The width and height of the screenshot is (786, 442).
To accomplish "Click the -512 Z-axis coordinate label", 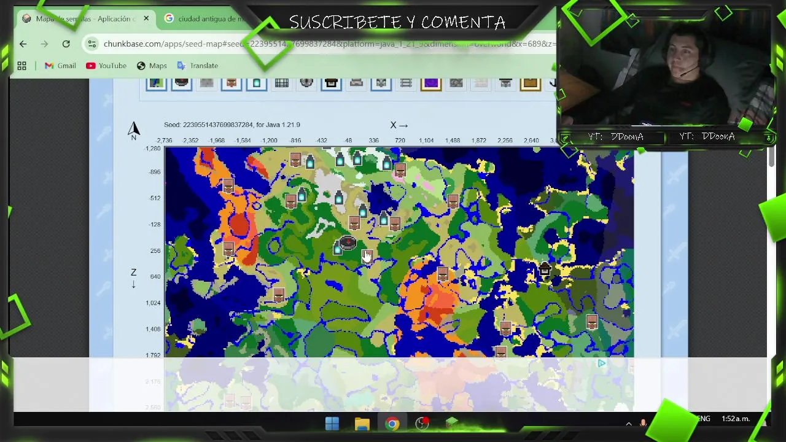I will (154, 198).
